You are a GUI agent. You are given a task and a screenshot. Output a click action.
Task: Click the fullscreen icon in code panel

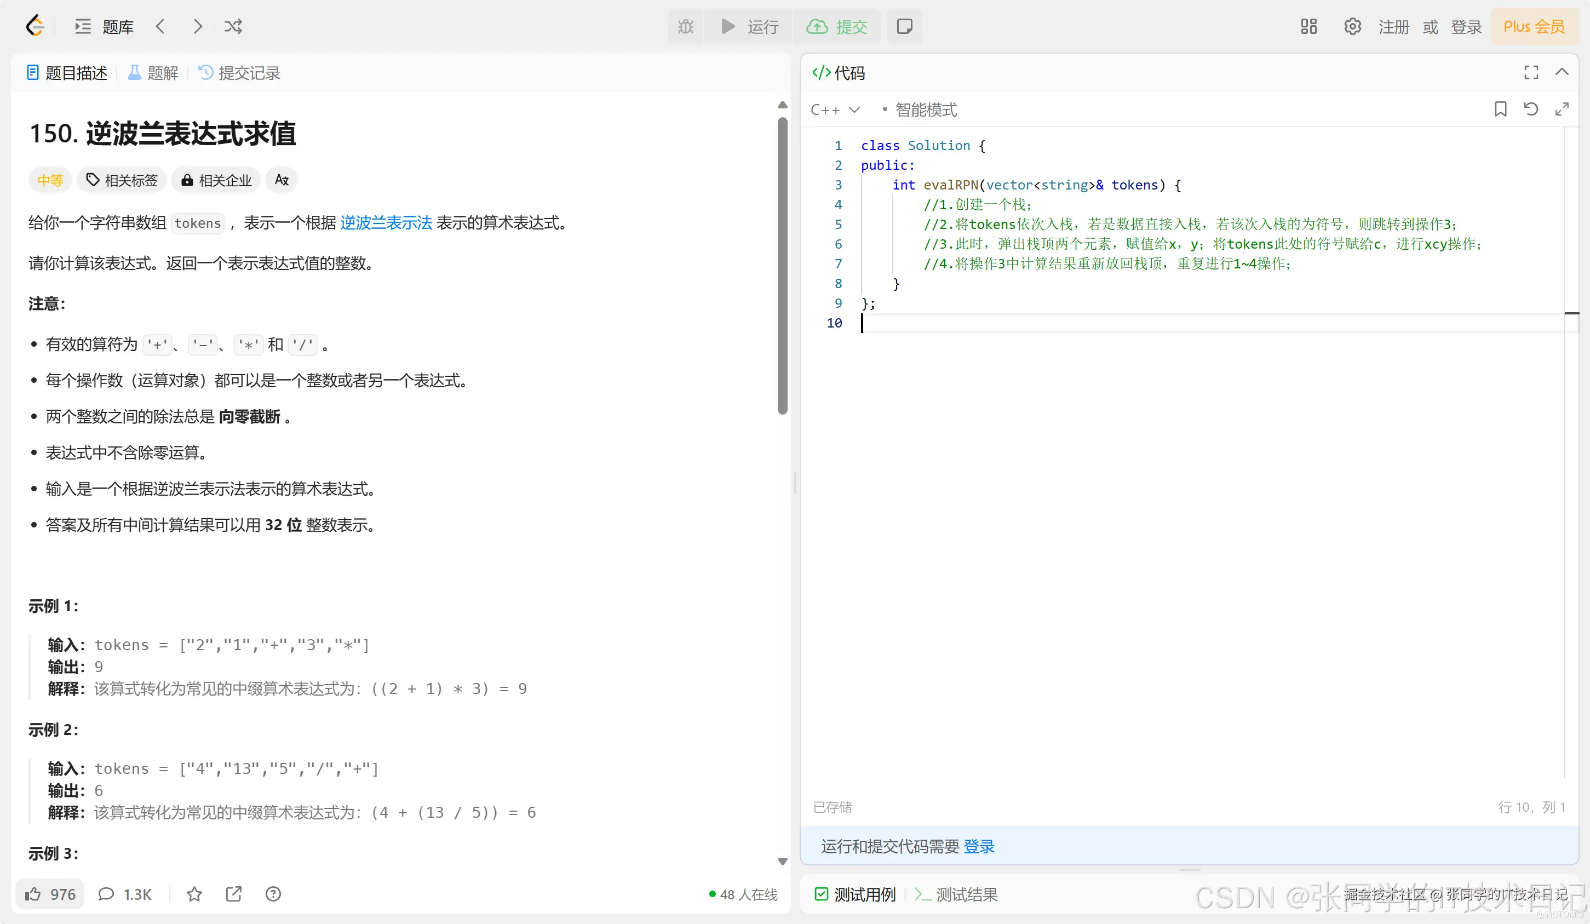tap(1531, 73)
